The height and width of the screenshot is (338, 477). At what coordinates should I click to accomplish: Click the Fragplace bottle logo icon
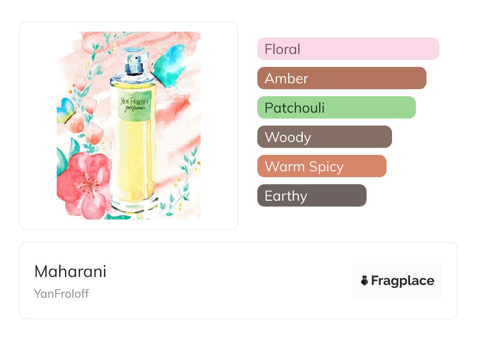point(365,280)
